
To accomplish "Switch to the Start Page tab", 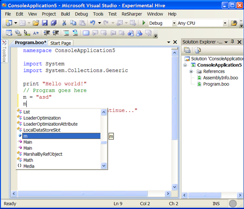I will coord(61,43).
